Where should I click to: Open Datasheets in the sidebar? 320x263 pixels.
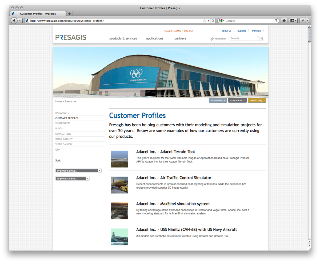[62, 113]
